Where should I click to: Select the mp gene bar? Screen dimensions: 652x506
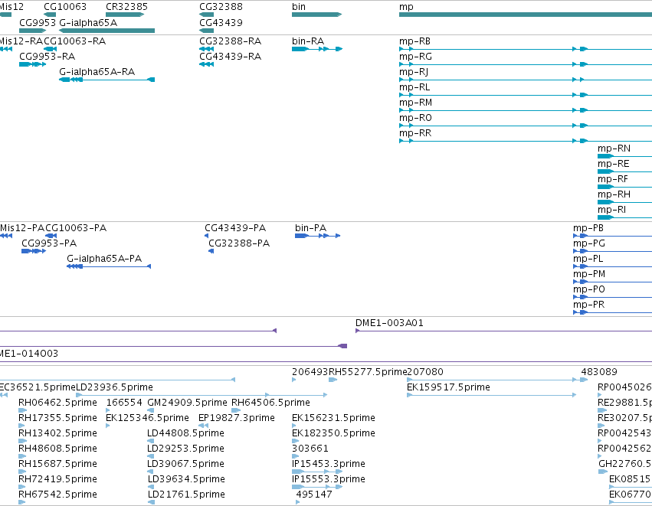(x=526, y=15)
